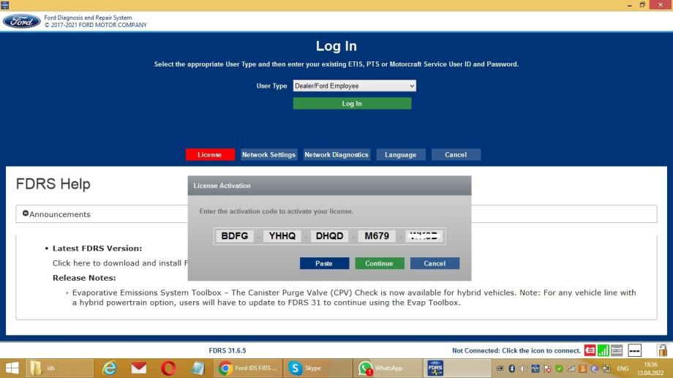Switch to Skype on taskbar
The height and width of the screenshot is (378, 673).
point(317,368)
